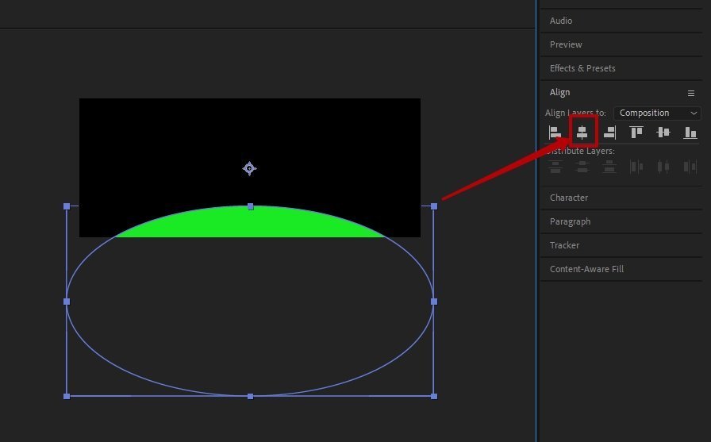Click the anchor point crosshair in the composition
The width and height of the screenshot is (711, 442).
(249, 169)
